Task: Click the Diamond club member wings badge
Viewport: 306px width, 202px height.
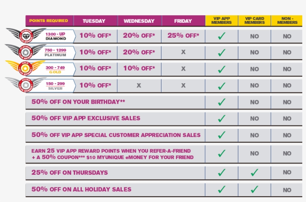Action: coord(26,36)
